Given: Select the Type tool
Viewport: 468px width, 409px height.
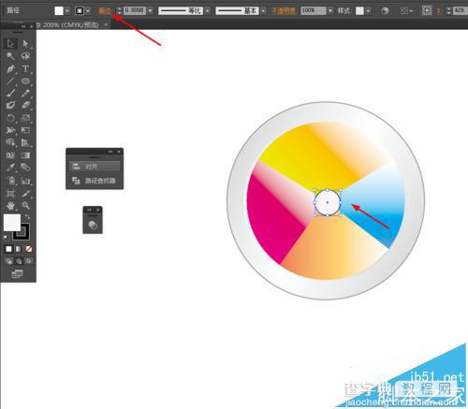Looking at the screenshot, I should [25, 68].
